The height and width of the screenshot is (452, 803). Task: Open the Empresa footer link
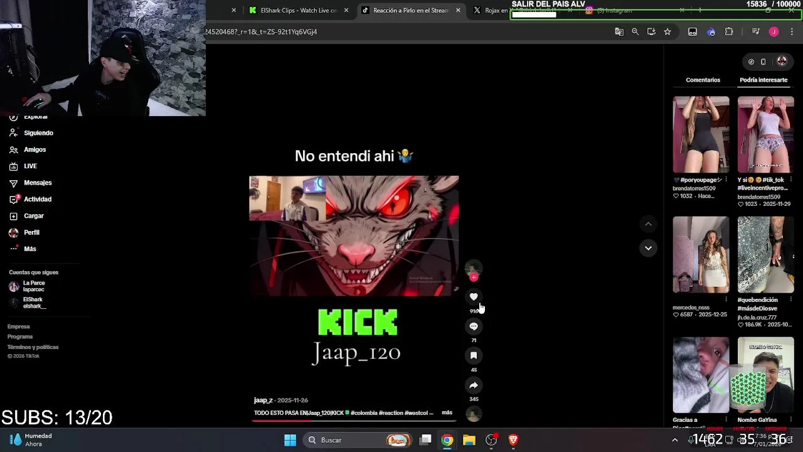(x=18, y=326)
